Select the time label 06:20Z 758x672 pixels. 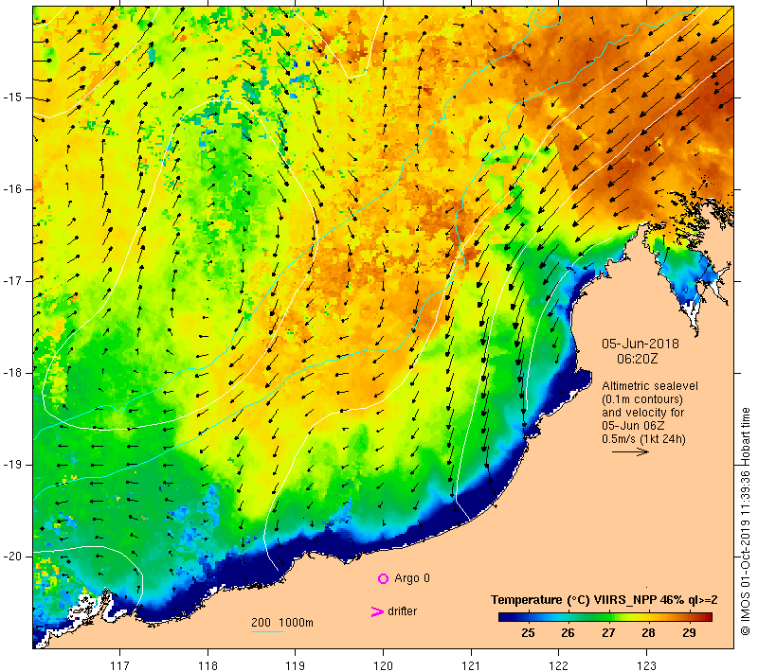click(637, 359)
